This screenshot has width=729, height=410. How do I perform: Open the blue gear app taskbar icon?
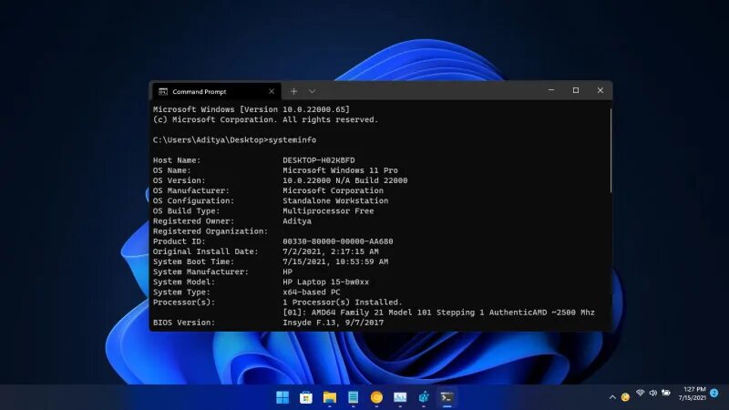point(424,397)
